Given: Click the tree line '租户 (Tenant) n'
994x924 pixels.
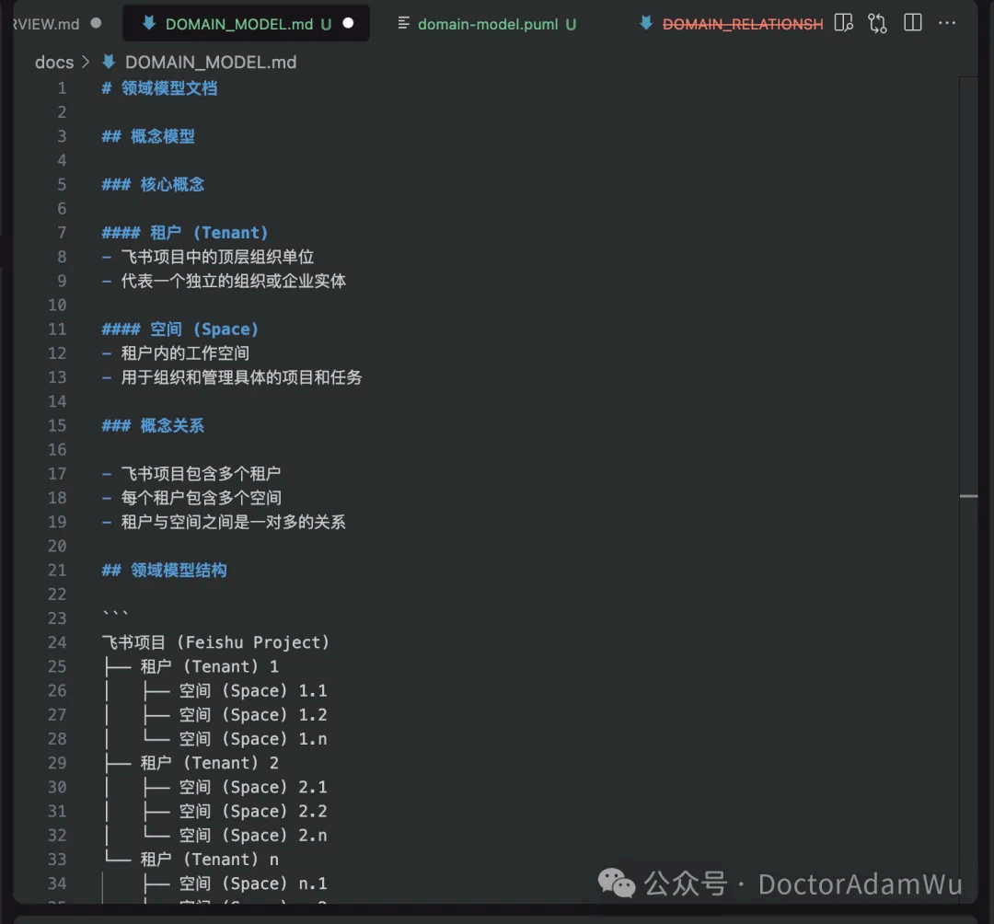Looking at the screenshot, I should click(x=209, y=859).
